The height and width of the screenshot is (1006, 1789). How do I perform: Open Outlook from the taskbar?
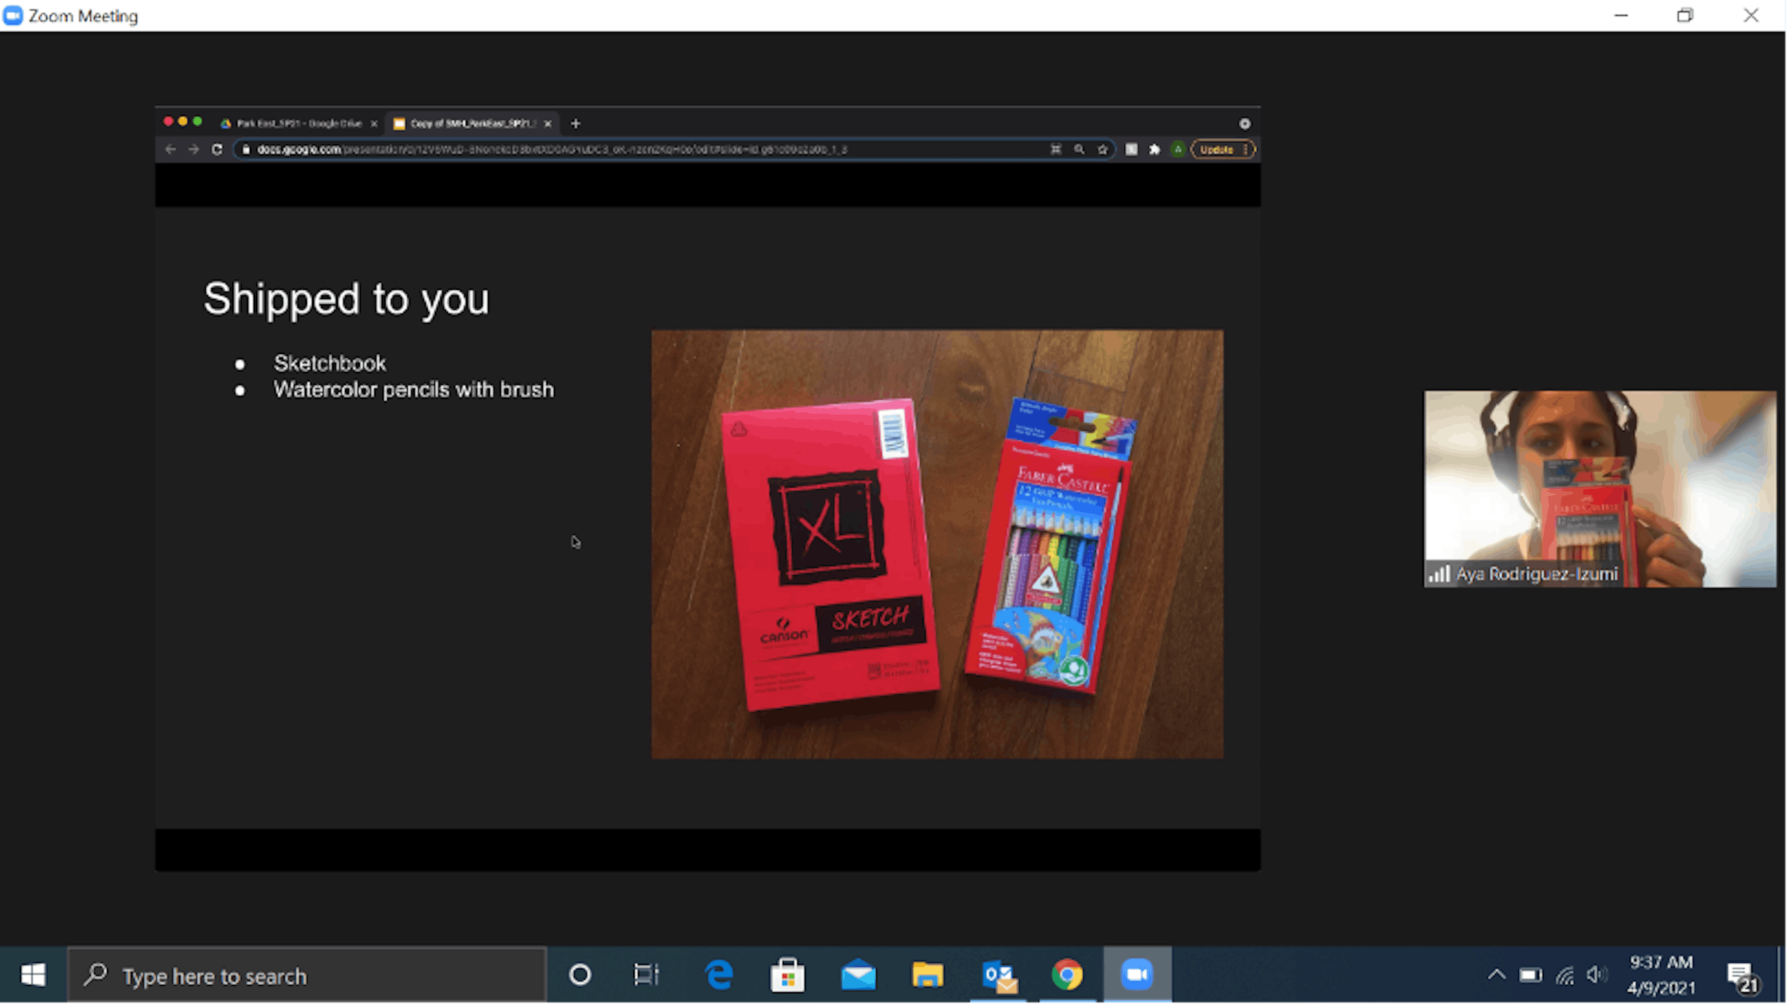999,975
